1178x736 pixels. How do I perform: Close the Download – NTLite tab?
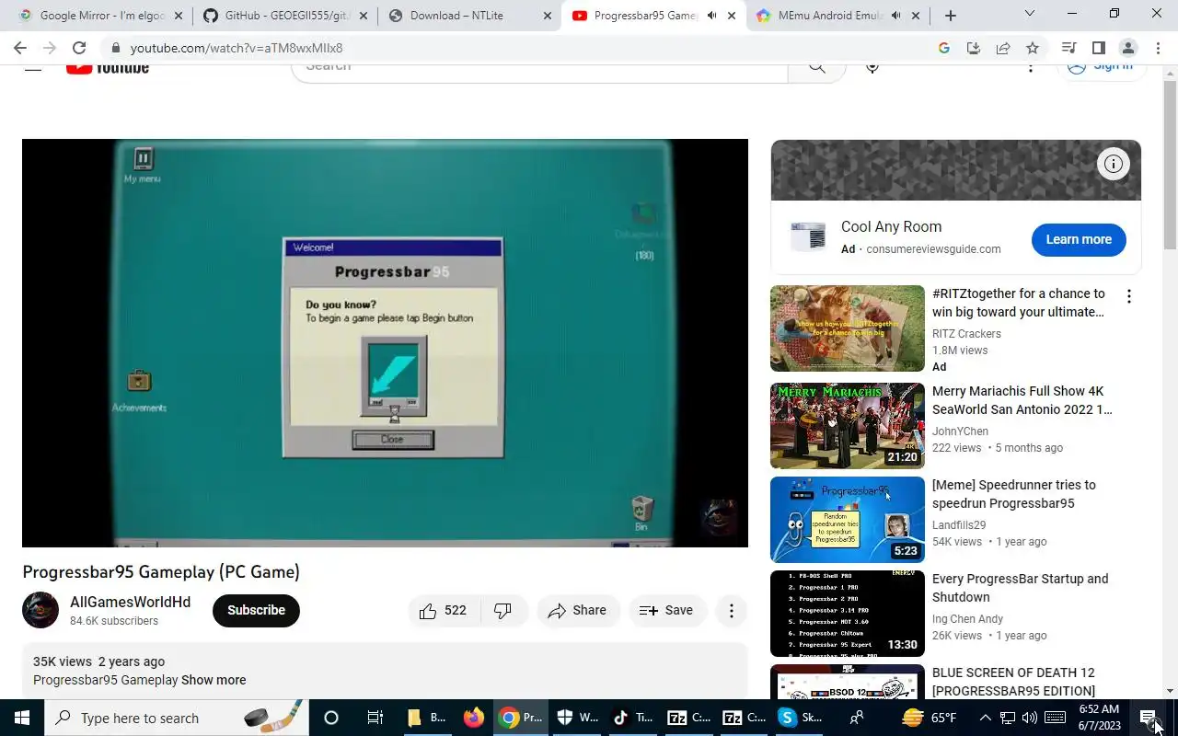548,16
